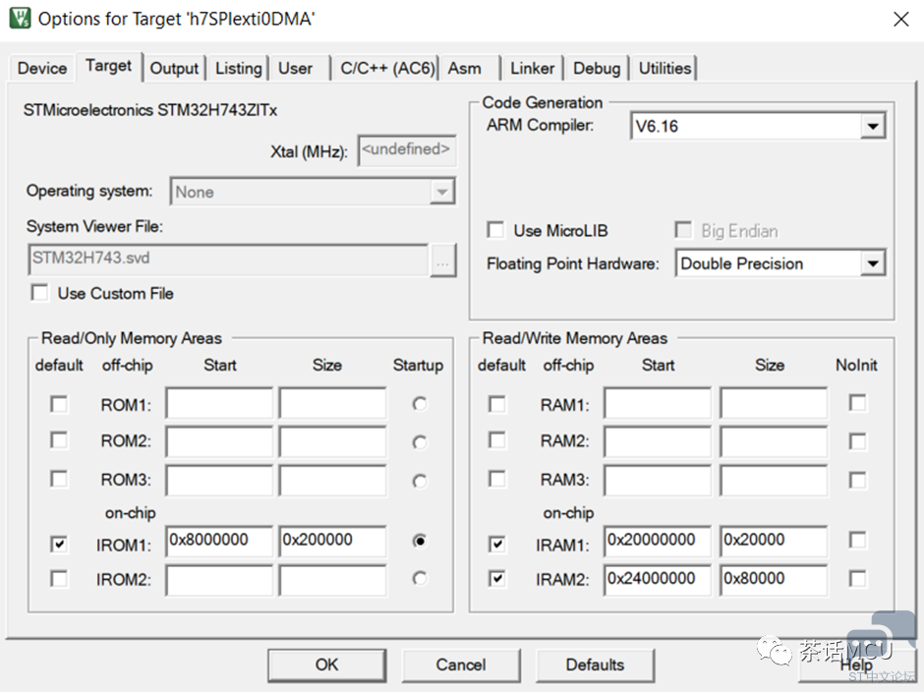Image resolution: width=924 pixels, height=692 pixels.
Task: Check the ROM1 default checkbox
Action: (59, 404)
